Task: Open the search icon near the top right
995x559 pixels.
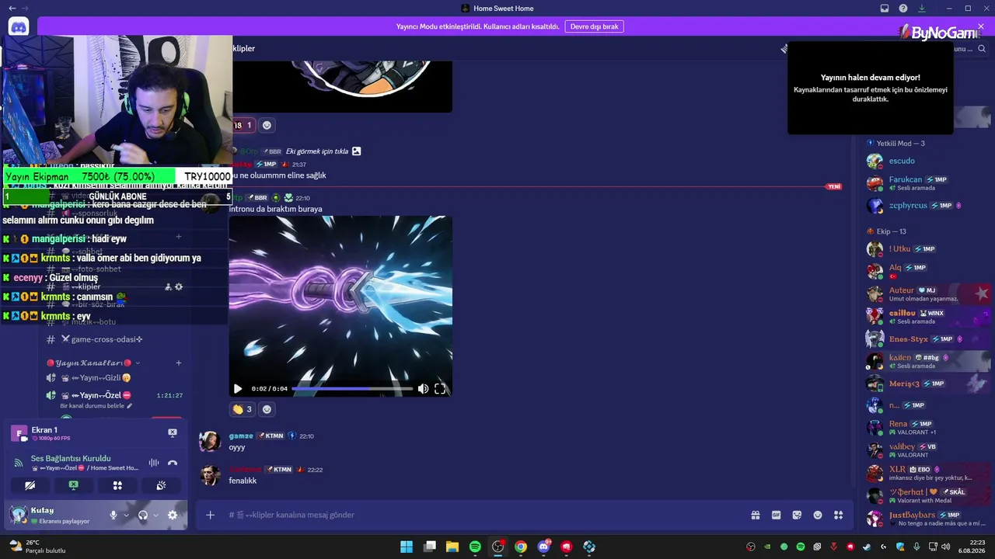Action: [x=982, y=49]
